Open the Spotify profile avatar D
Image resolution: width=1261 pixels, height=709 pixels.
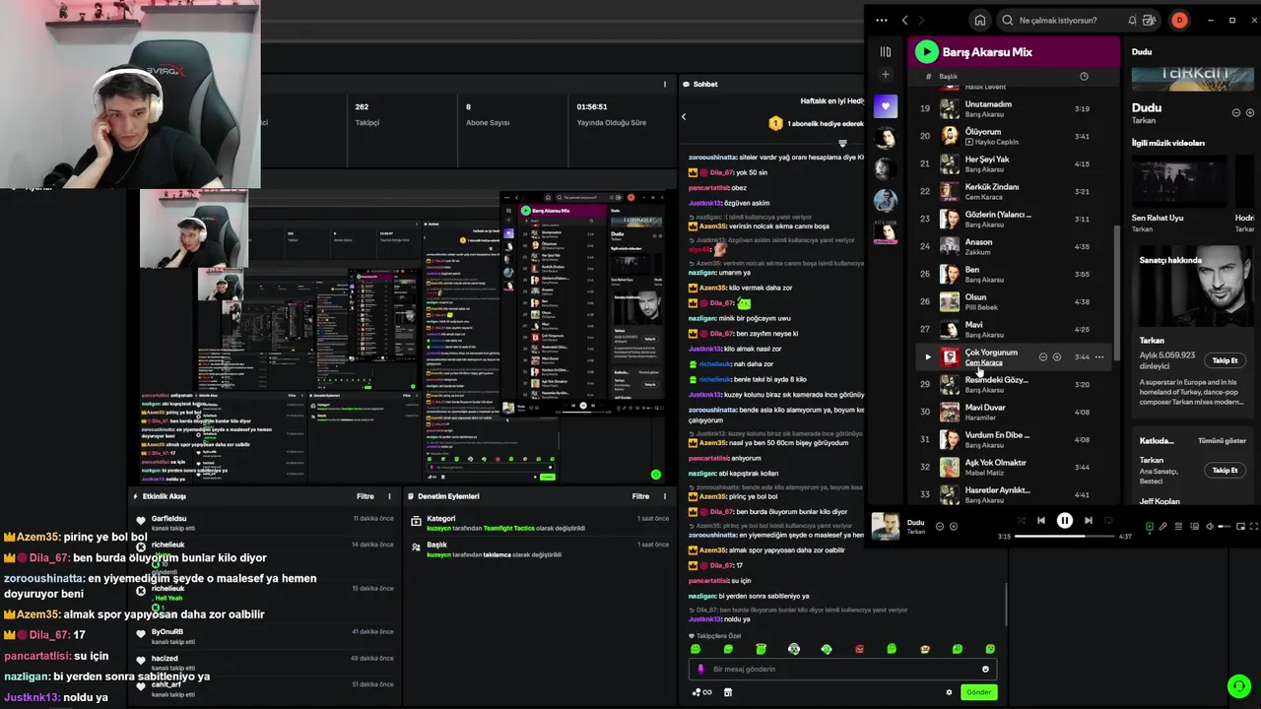(x=1179, y=20)
